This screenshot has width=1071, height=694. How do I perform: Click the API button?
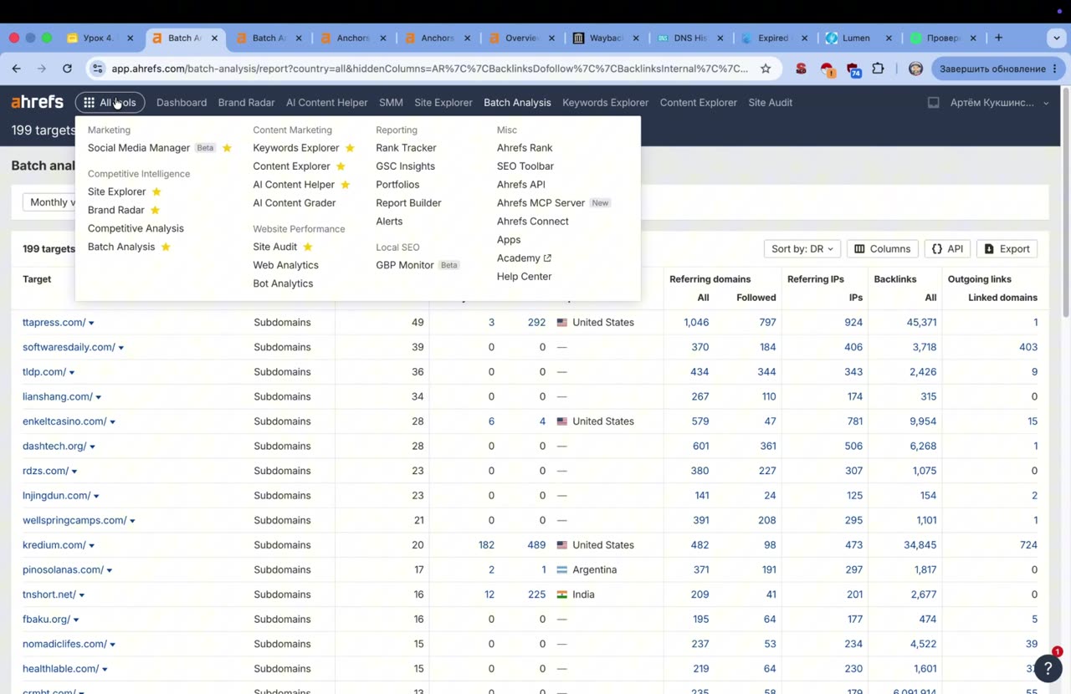tap(947, 248)
